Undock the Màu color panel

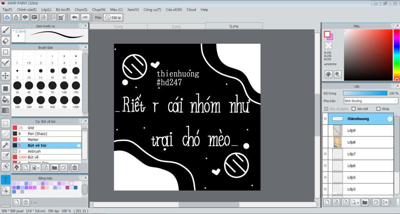click(393, 26)
